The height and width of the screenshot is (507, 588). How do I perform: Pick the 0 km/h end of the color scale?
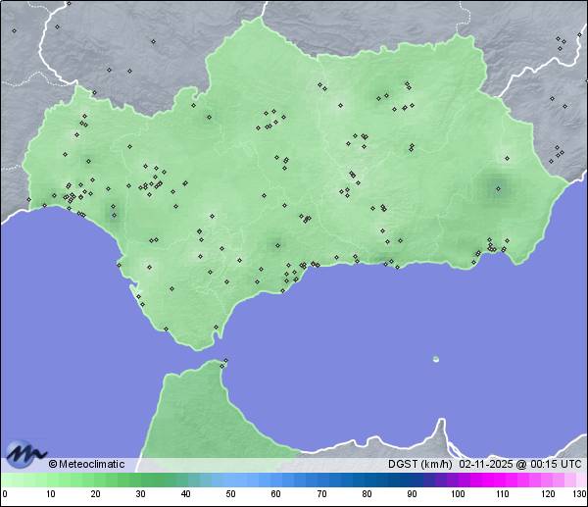4,481
